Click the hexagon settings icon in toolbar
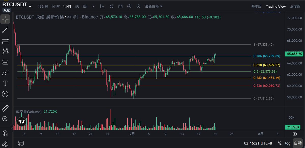 138,6
